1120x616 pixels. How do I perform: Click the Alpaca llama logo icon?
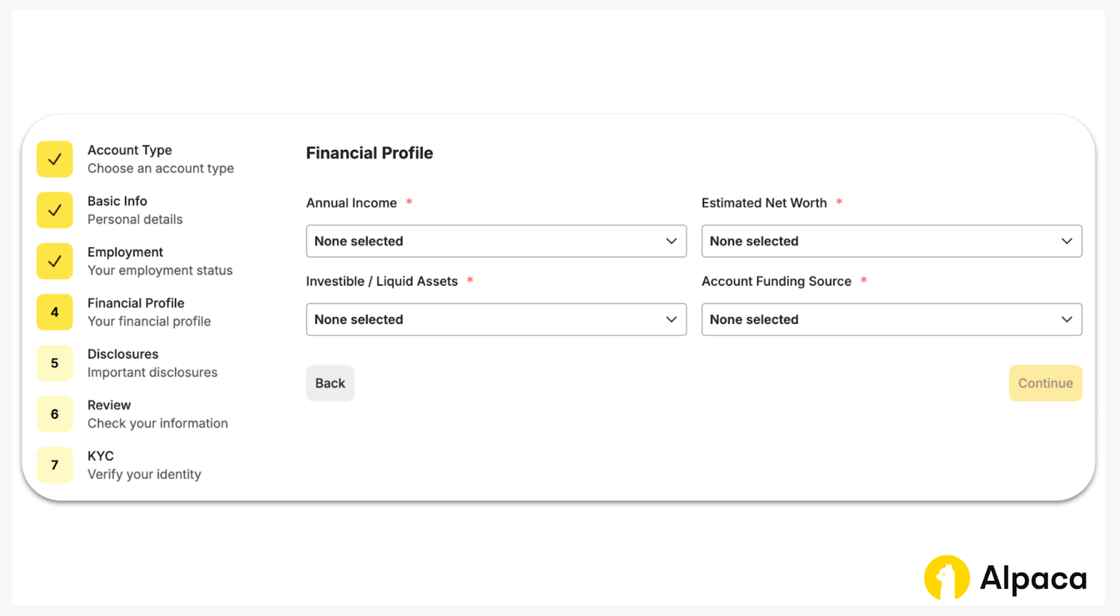click(x=946, y=578)
